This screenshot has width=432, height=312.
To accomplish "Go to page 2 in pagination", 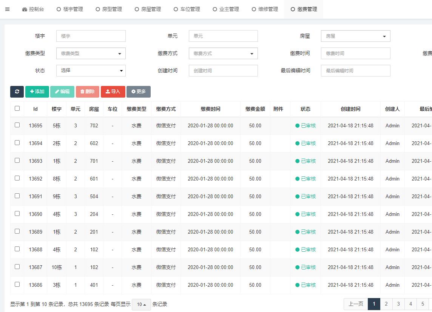I will pyautogui.click(x=386, y=304).
